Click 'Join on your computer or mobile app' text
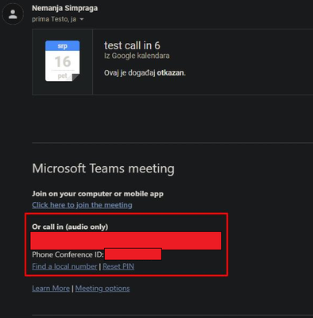This screenshot has width=313, height=318. tap(98, 194)
